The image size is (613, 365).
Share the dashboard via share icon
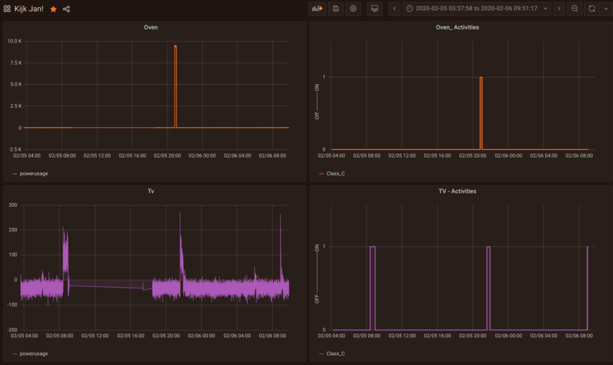coord(66,9)
